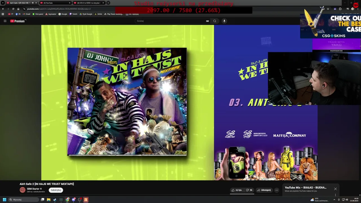This screenshot has height=203, width=361.
Task: Open the on-screen keyboard in the search box
Action: 208,21
